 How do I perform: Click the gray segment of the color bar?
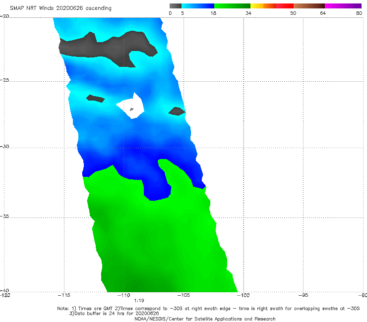click(175, 6)
